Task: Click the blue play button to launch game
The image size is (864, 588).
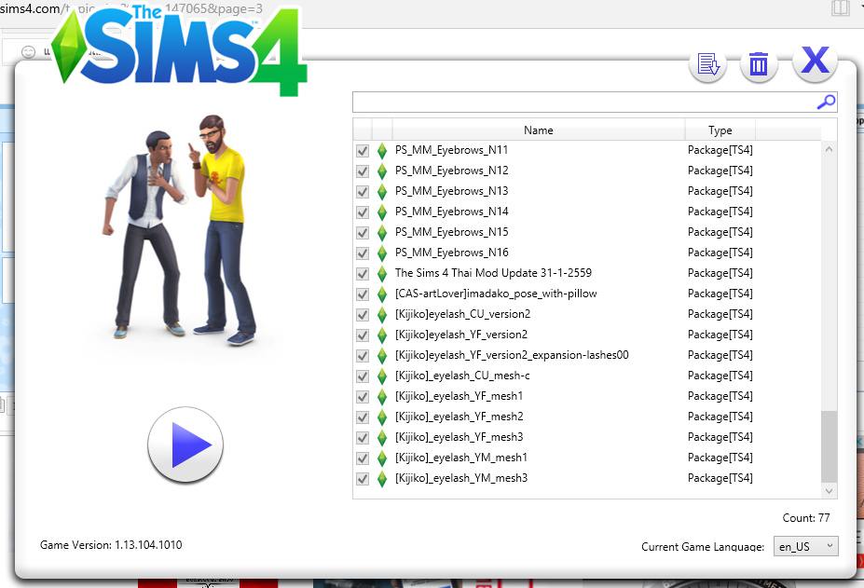Action: pyautogui.click(x=185, y=444)
